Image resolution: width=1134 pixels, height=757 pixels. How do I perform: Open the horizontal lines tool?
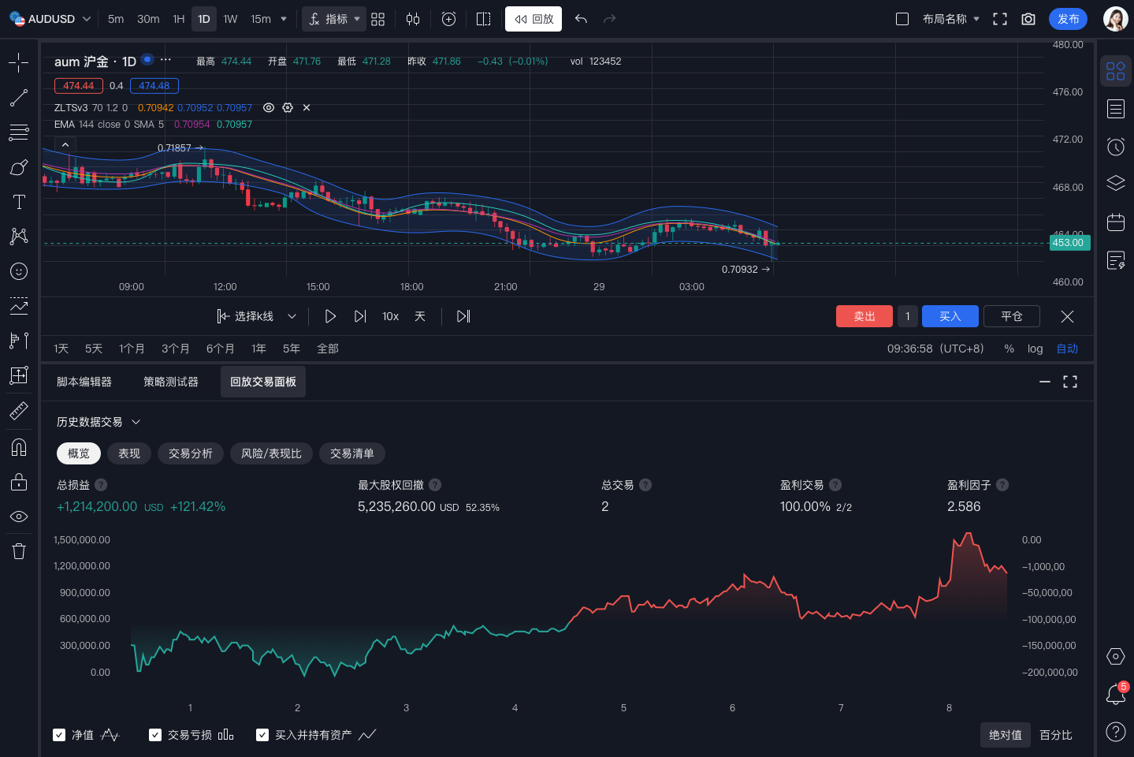(19, 132)
